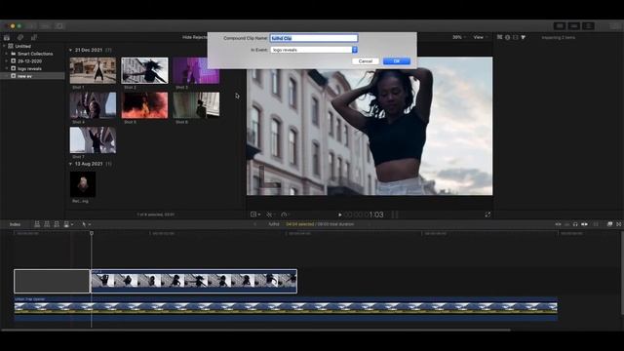Image resolution: width=624 pixels, height=351 pixels.
Task: Click the import media toolbar icon
Action: pos(31,26)
